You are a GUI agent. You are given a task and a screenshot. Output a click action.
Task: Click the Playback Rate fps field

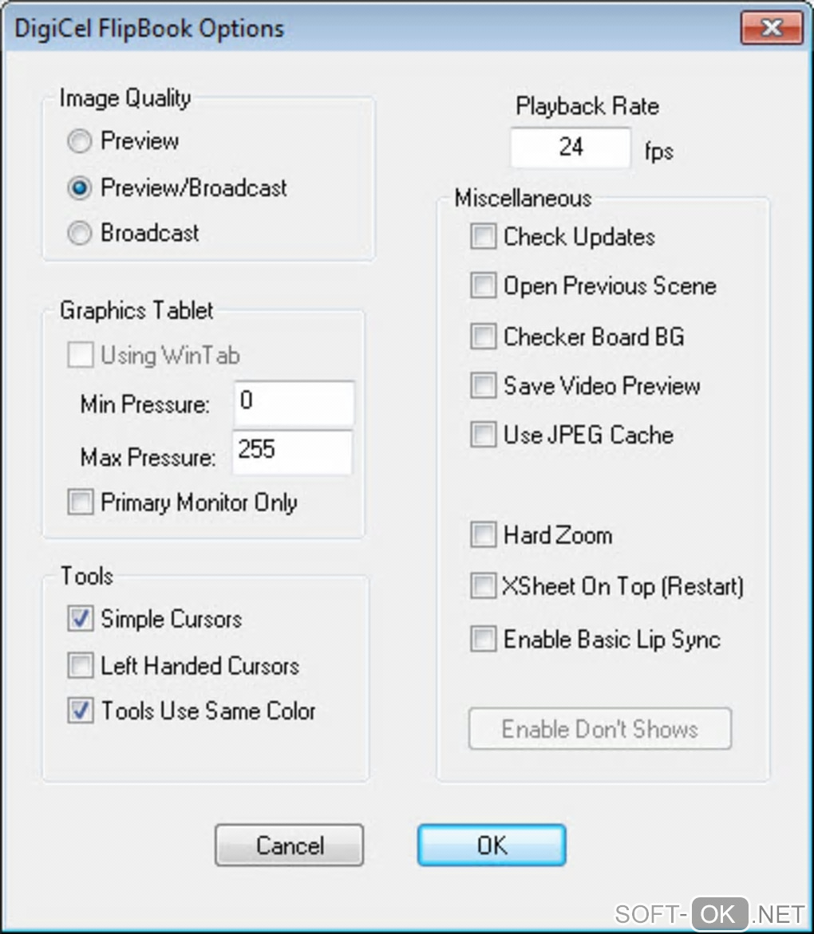pyautogui.click(x=571, y=148)
